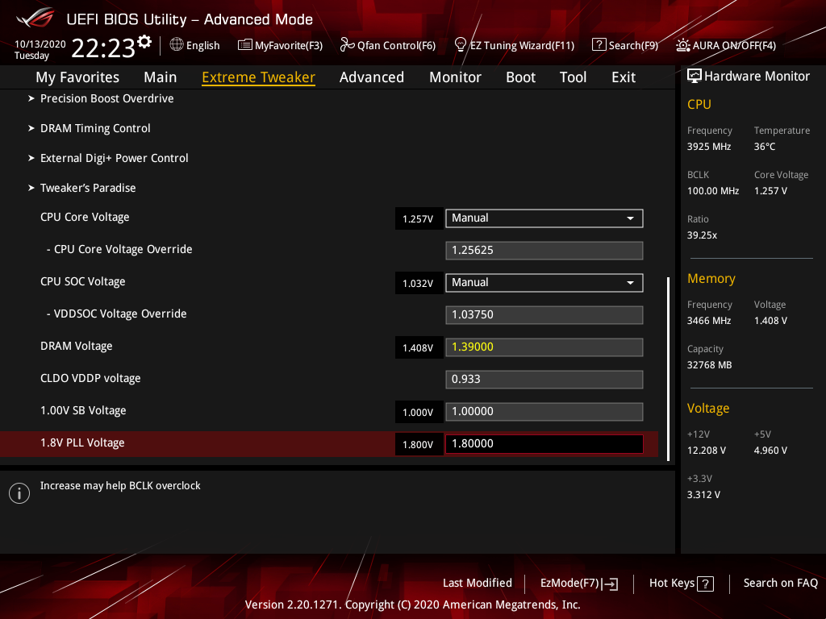
Task: Edit VDDSOC Voltage Override field
Action: tap(544, 315)
